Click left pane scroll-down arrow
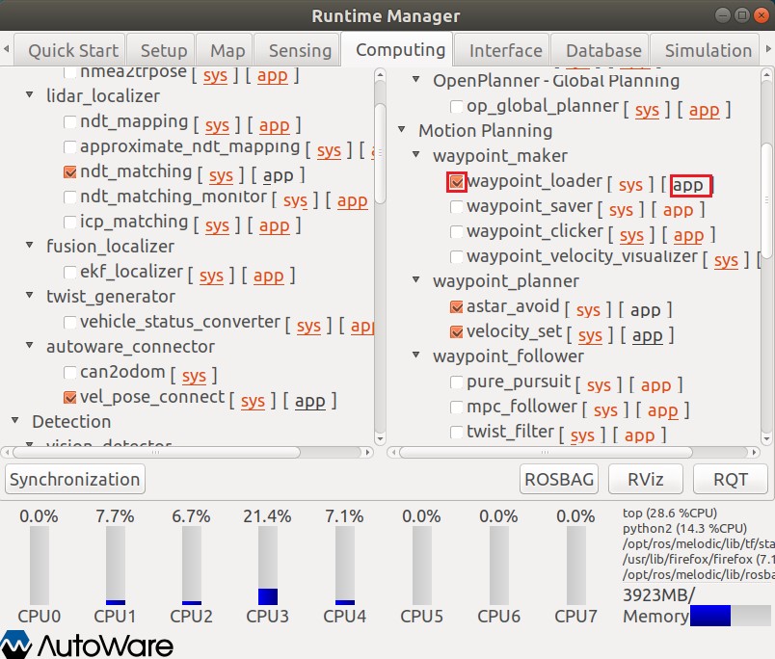The width and height of the screenshot is (775, 659). [x=380, y=438]
